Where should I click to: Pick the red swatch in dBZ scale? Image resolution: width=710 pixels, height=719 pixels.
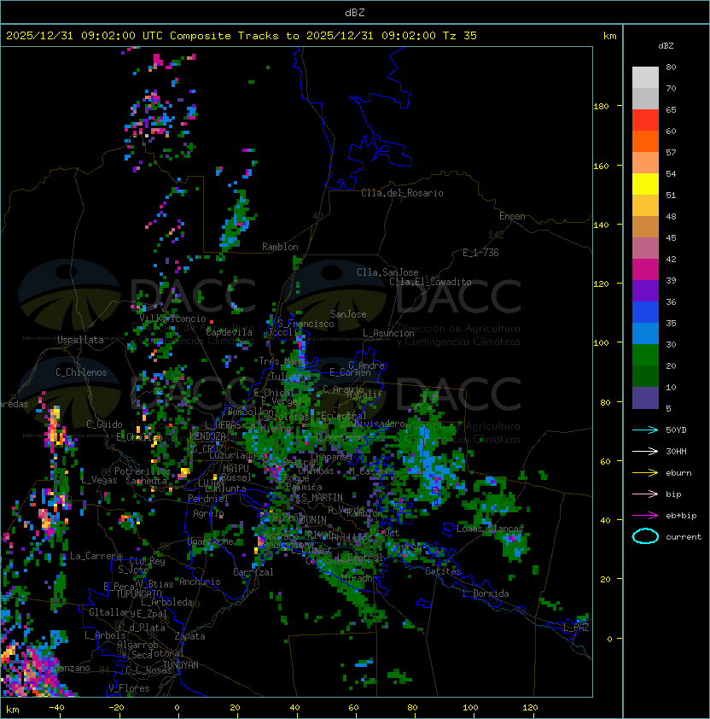(645, 120)
